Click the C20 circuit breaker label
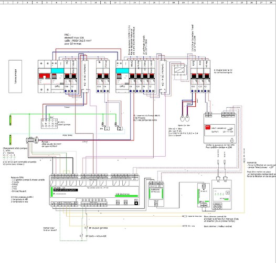 click(x=138, y=87)
